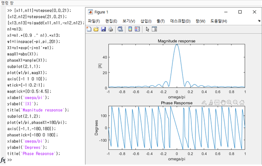The width and height of the screenshot is (262, 166).
Task: Minimize the Figure 1 window
Action: point(226,12)
